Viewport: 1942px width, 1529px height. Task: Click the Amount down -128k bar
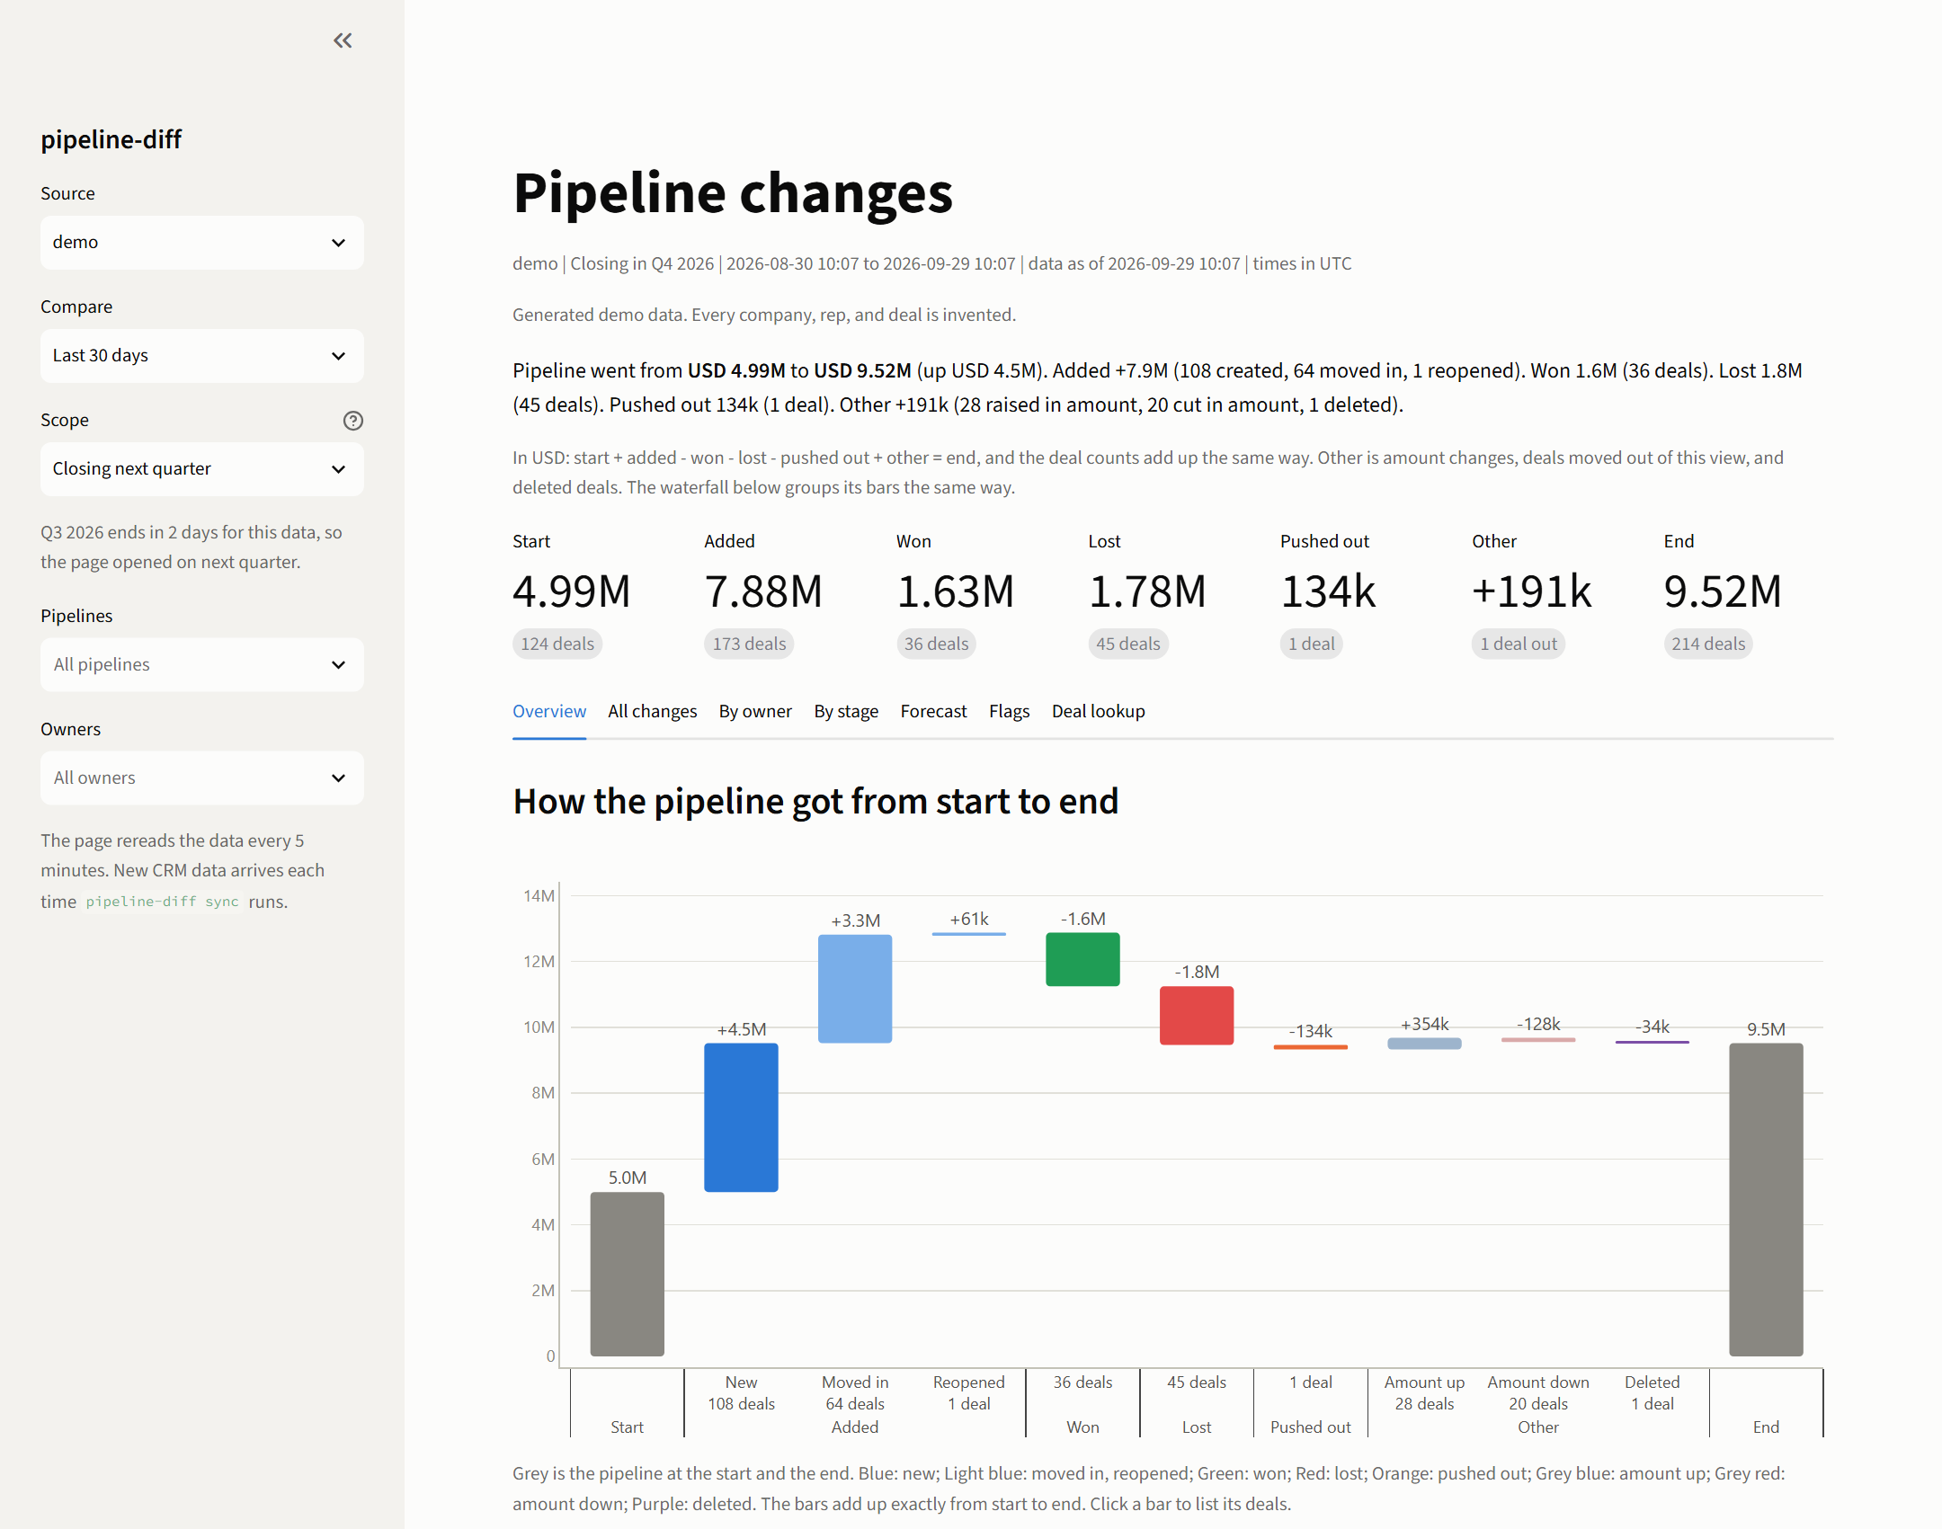pyautogui.click(x=1538, y=1040)
